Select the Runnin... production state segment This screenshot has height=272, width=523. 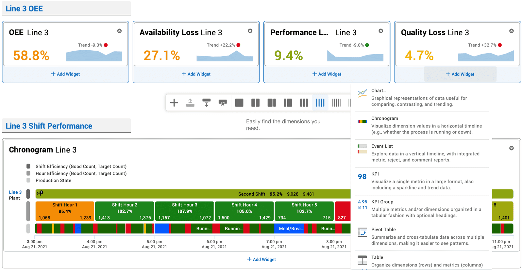[x=234, y=229]
